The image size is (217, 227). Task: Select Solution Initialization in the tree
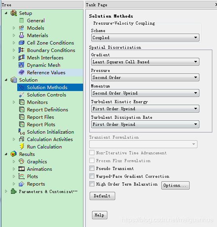tap(51, 132)
